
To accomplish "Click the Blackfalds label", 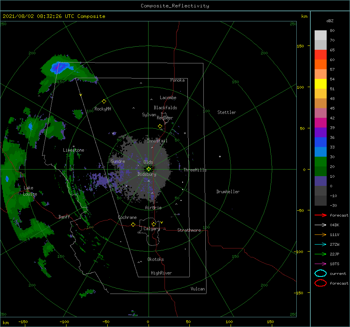I will click(165, 108).
